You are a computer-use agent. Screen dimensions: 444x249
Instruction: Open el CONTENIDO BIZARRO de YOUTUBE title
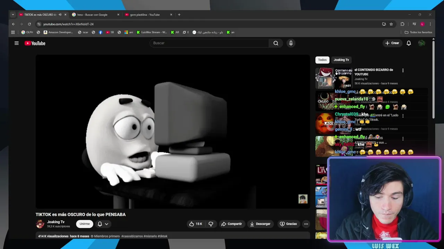(x=374, y=72)
